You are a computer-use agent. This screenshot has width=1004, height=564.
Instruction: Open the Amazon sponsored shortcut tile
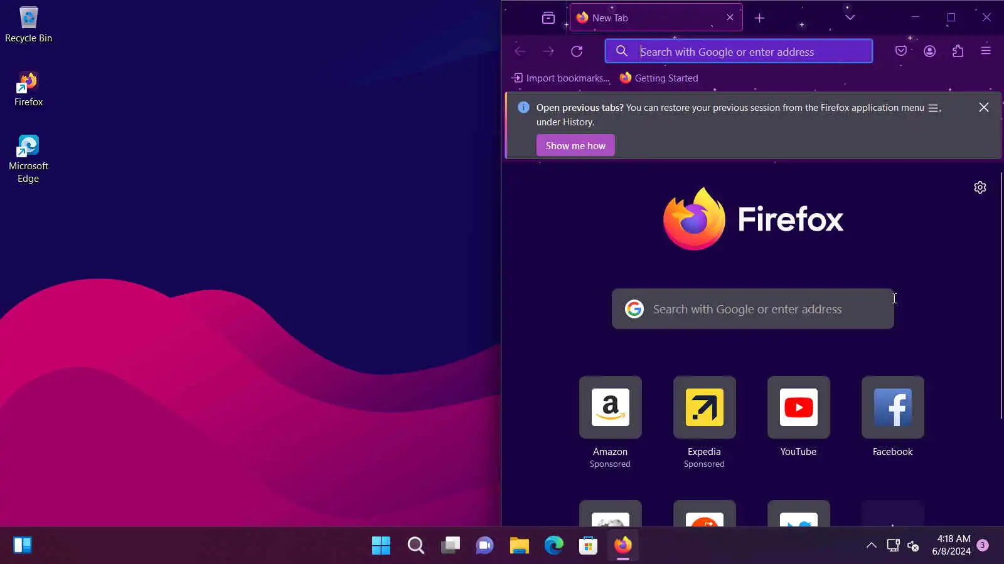coord(611,407)
